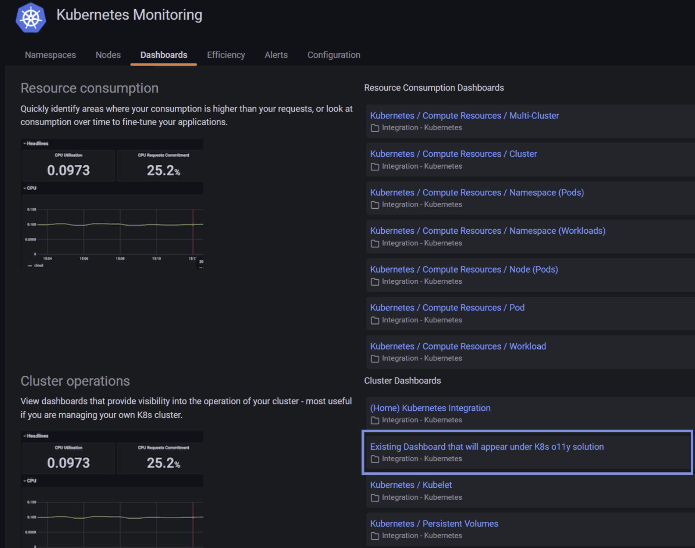Screen dimensions: 695x548
Task: Click the folder icon under Compute Resources / Cluster
Action: 374,166
